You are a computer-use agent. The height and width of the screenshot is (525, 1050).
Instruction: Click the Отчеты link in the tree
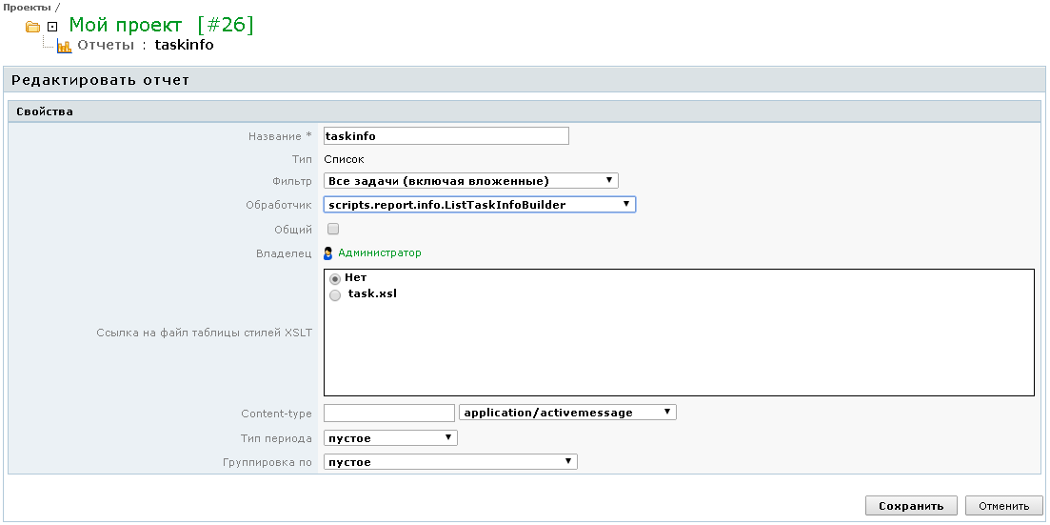coord(109,45)
